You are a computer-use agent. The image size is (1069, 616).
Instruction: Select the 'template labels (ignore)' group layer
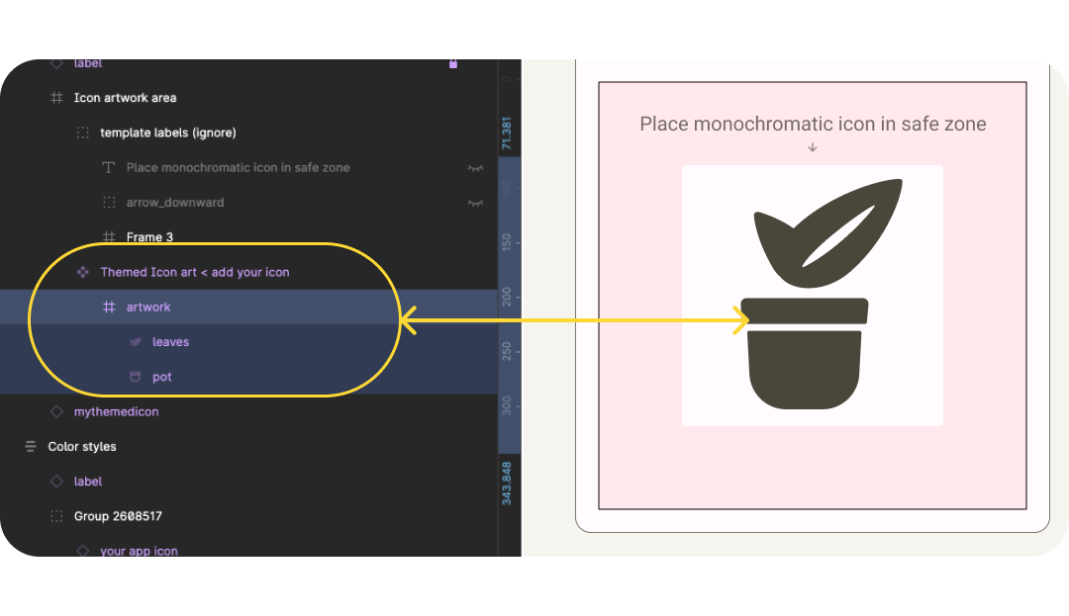pyautogui.click(x=167, y=132)
